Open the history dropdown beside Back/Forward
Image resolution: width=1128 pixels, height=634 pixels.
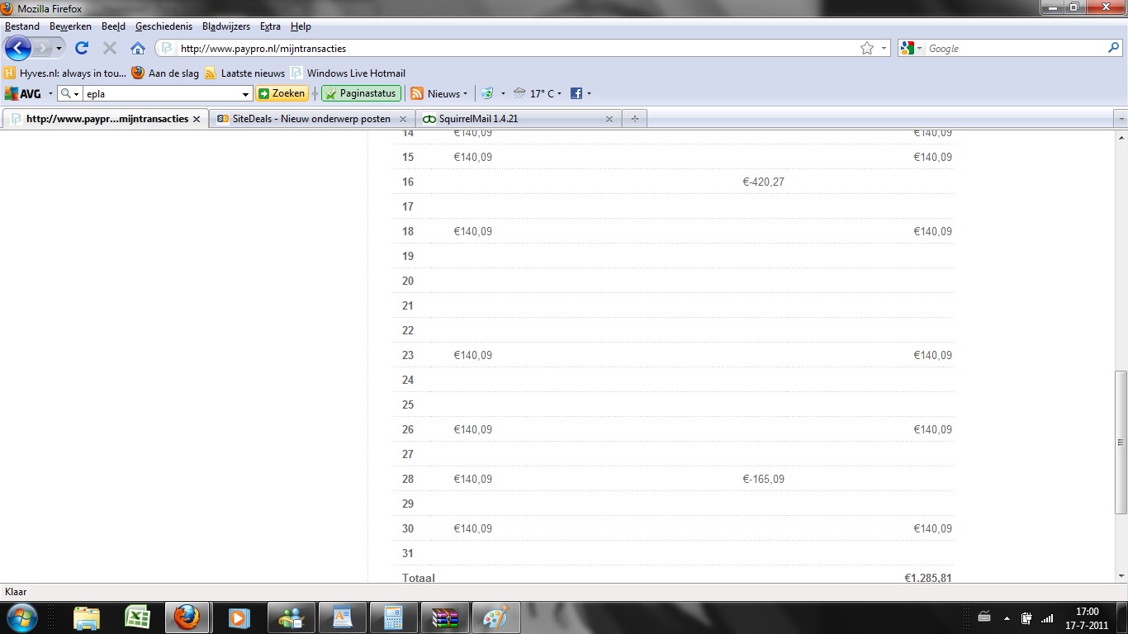coord(59,48)
